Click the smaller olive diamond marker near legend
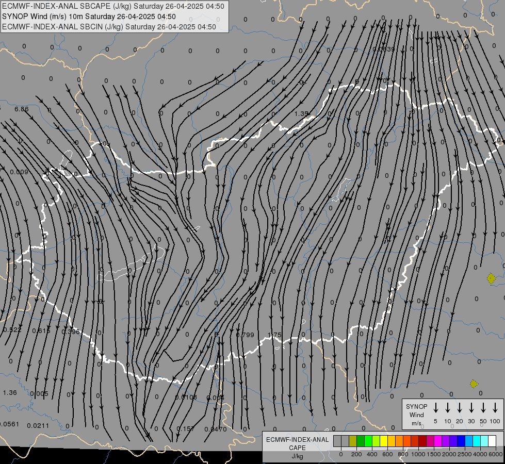 tap(474, 384)
